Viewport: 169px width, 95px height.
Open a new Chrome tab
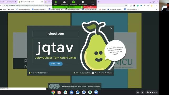(98, 2)
